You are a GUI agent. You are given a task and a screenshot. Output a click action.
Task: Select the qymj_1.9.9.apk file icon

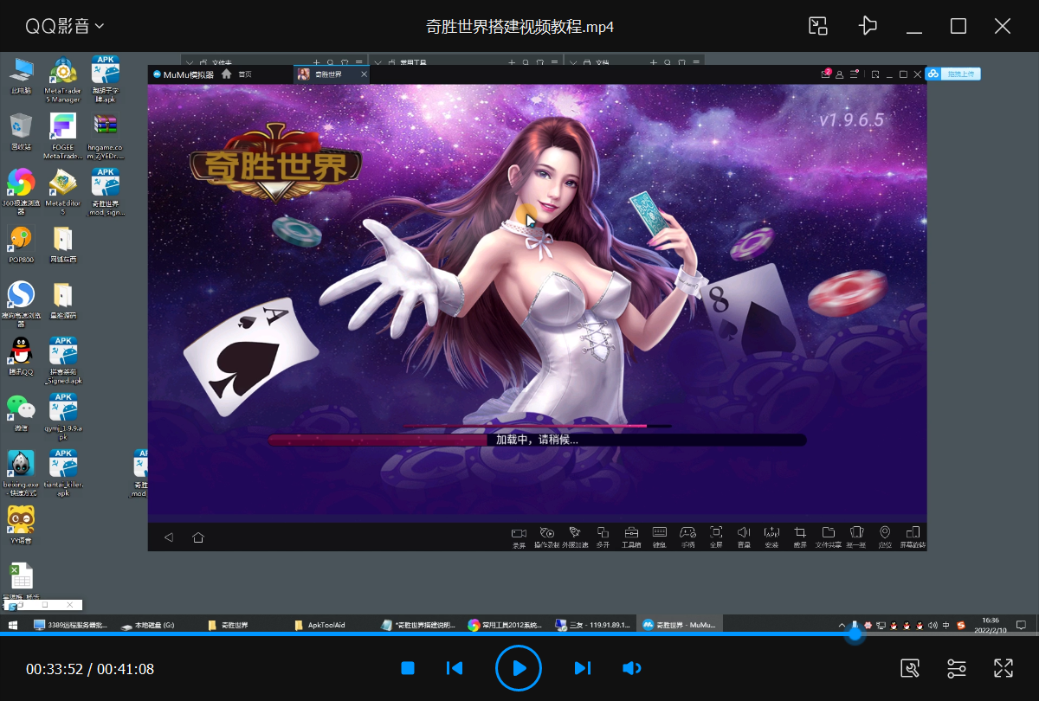pyautogui.click(x=62, y=416)
